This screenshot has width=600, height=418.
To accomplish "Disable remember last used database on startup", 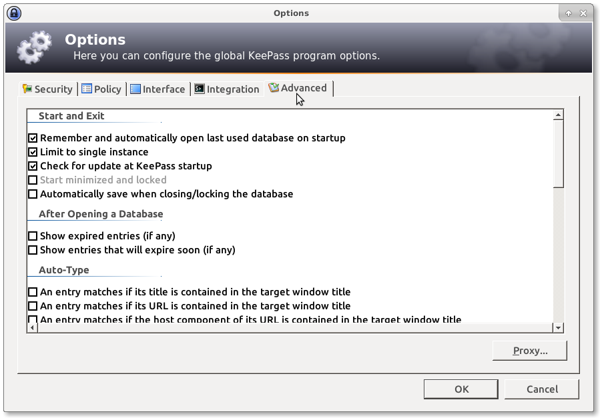I will [33, 138].
